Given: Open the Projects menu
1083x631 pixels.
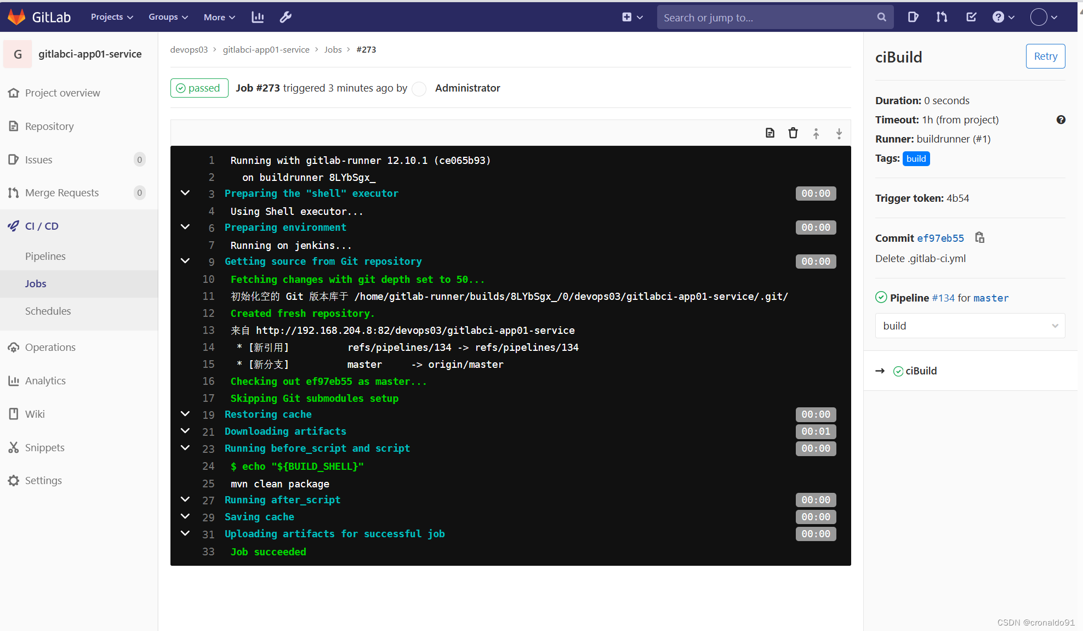Looking at the screenshot, I should coord(112,17).
